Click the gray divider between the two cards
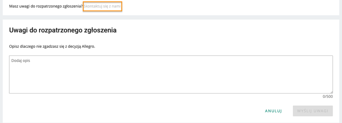Image resolution: width=342 pixels, height=123 pixels. pyautogui.click(x=171, y=17)
